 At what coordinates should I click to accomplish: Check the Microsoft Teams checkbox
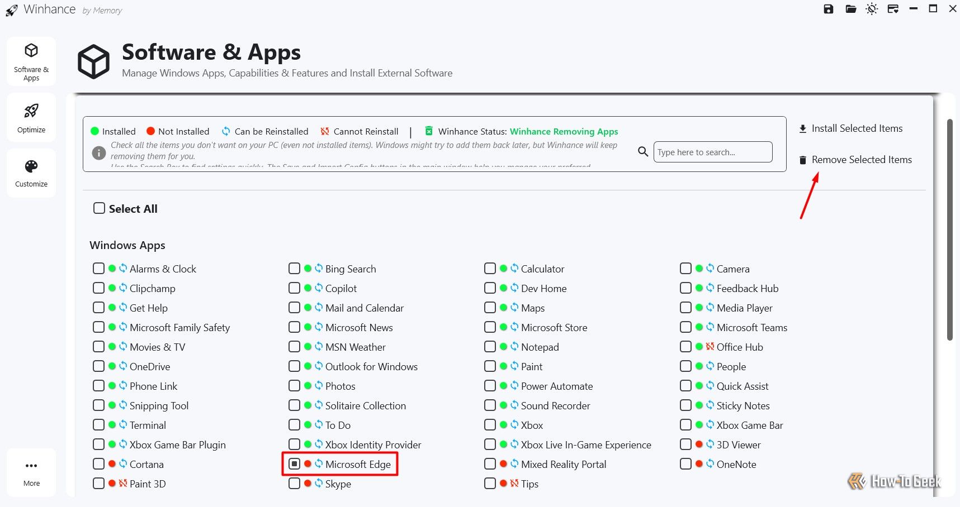[x=685, y=327]
